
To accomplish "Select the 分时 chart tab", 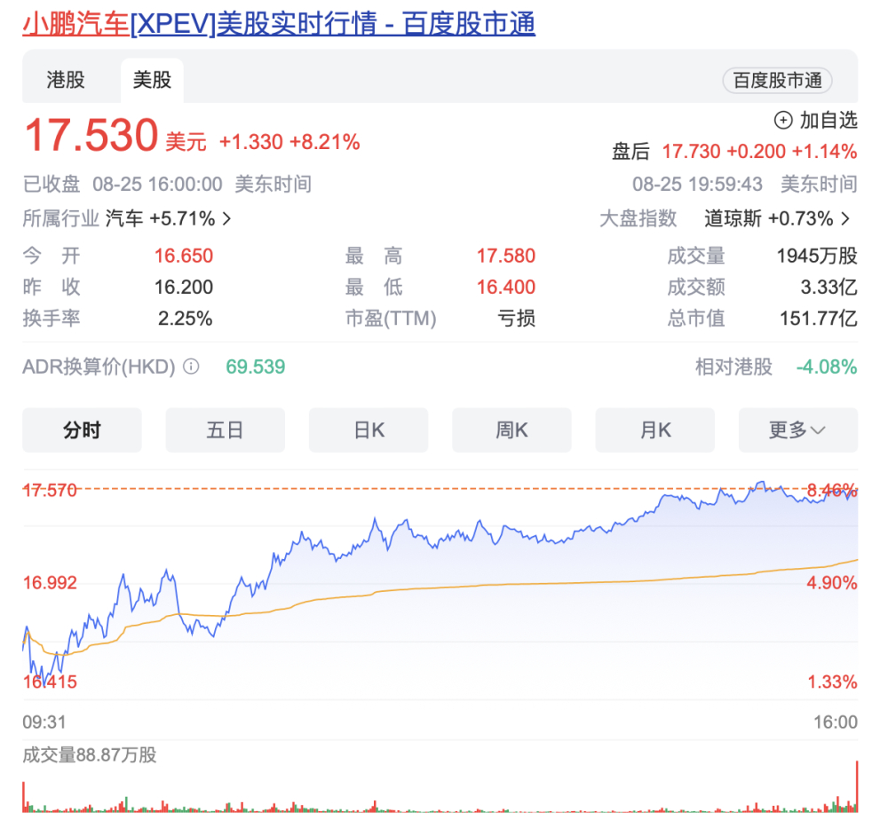I will [82, 430].
